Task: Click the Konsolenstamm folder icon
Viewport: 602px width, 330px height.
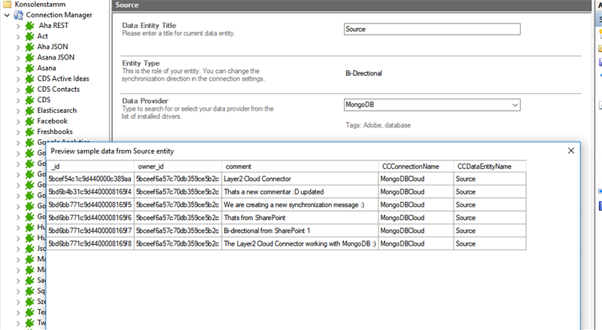Action: pyautogui.click(x=7, y=4)
